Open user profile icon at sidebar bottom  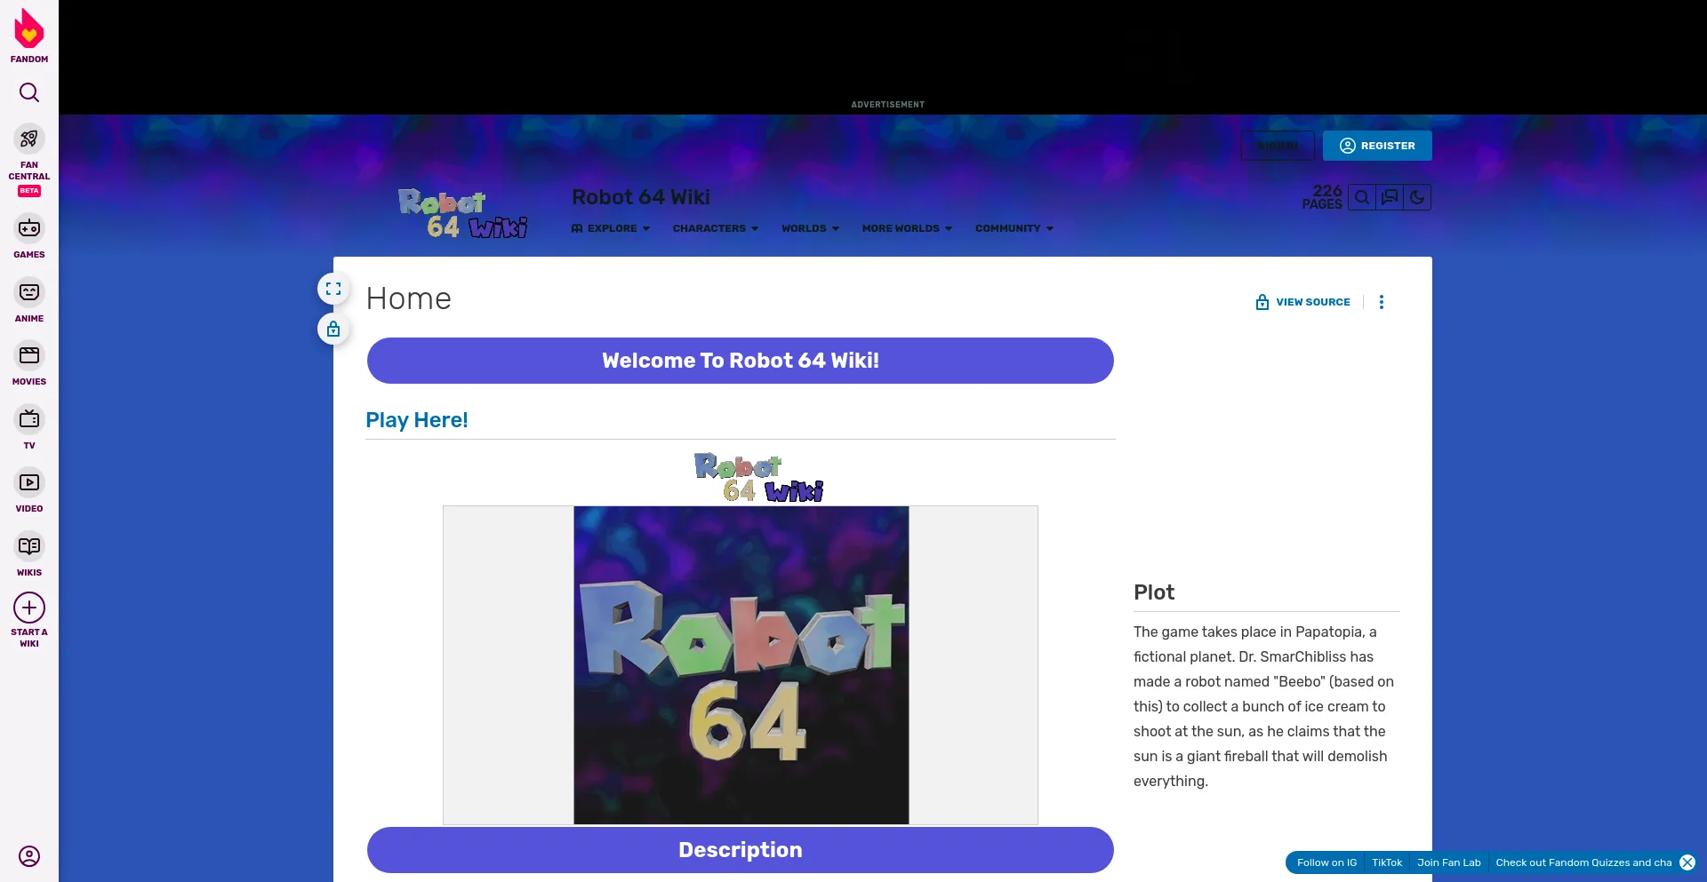tap(29, 856)
